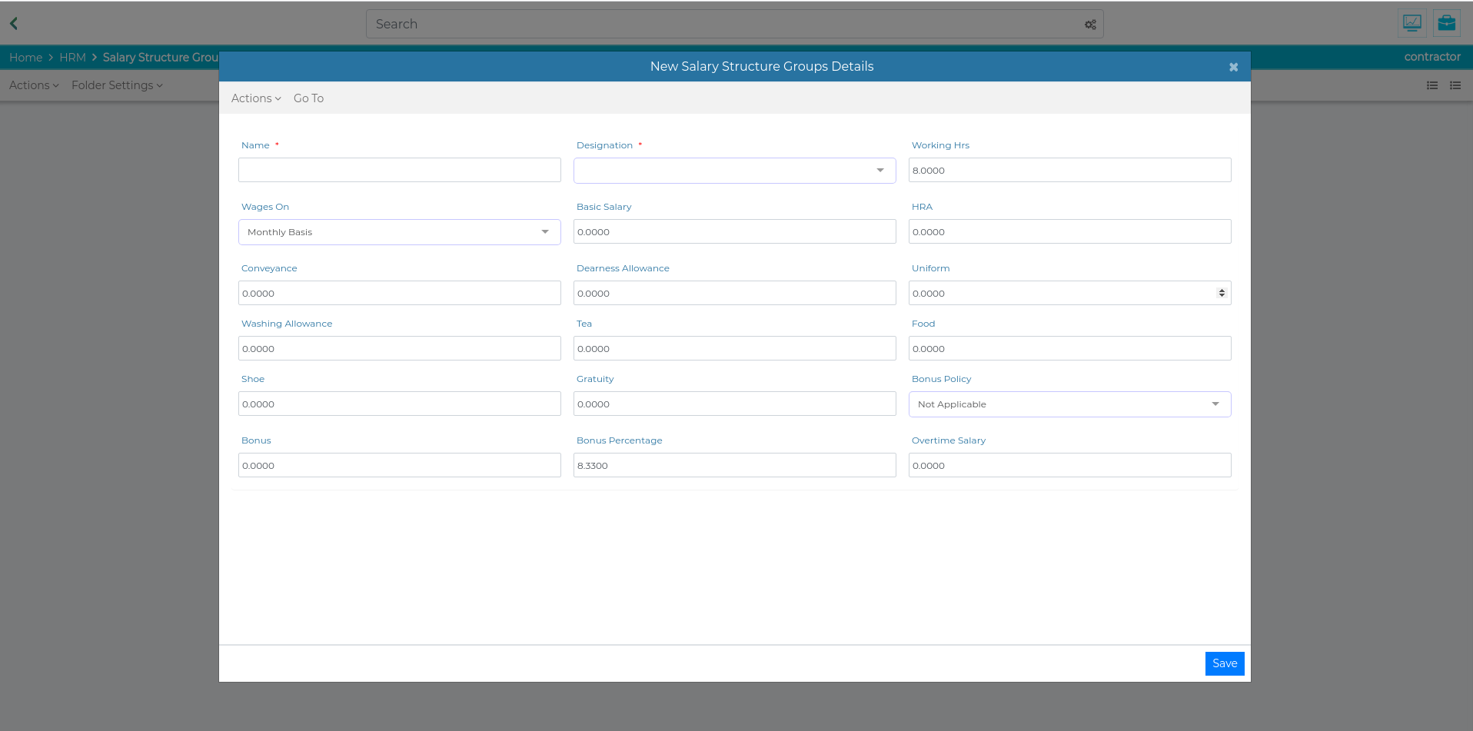Go to Home breadcrumb
The image size is (1473, 731).
coord(25,58)
